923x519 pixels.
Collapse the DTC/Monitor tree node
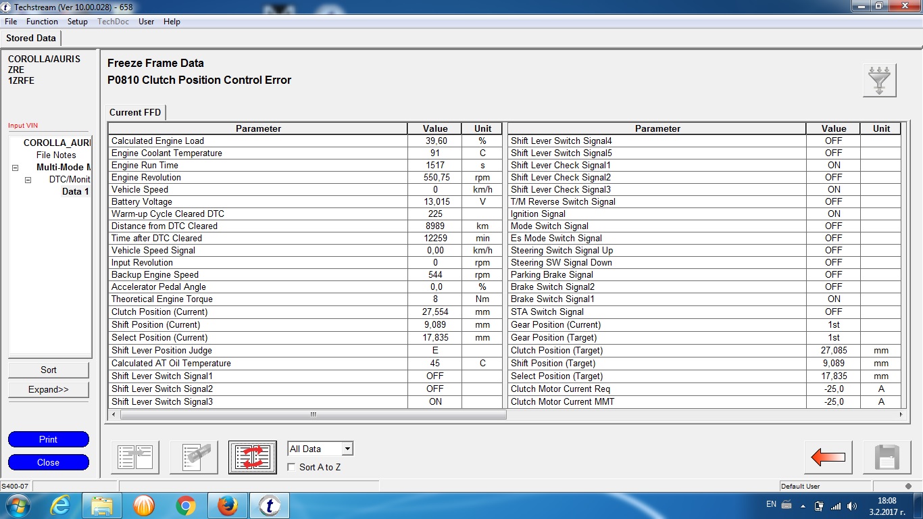click(x=28, y=180)
